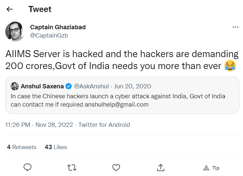
Task: Click the share upload icon
Action: coord(161,167)
